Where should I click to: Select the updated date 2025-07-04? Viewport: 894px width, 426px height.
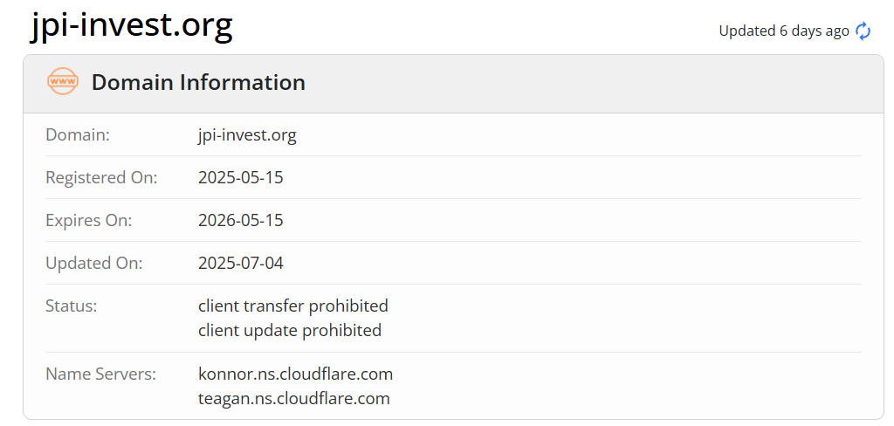241,264
